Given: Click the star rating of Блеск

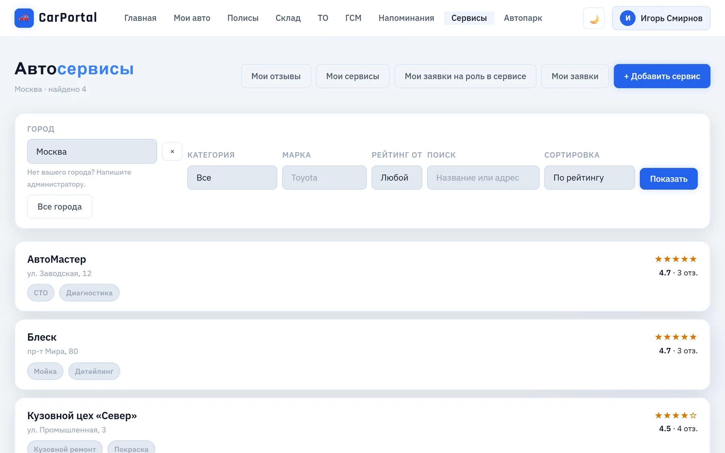Looking at the screenshot, I should coord(676,337).
